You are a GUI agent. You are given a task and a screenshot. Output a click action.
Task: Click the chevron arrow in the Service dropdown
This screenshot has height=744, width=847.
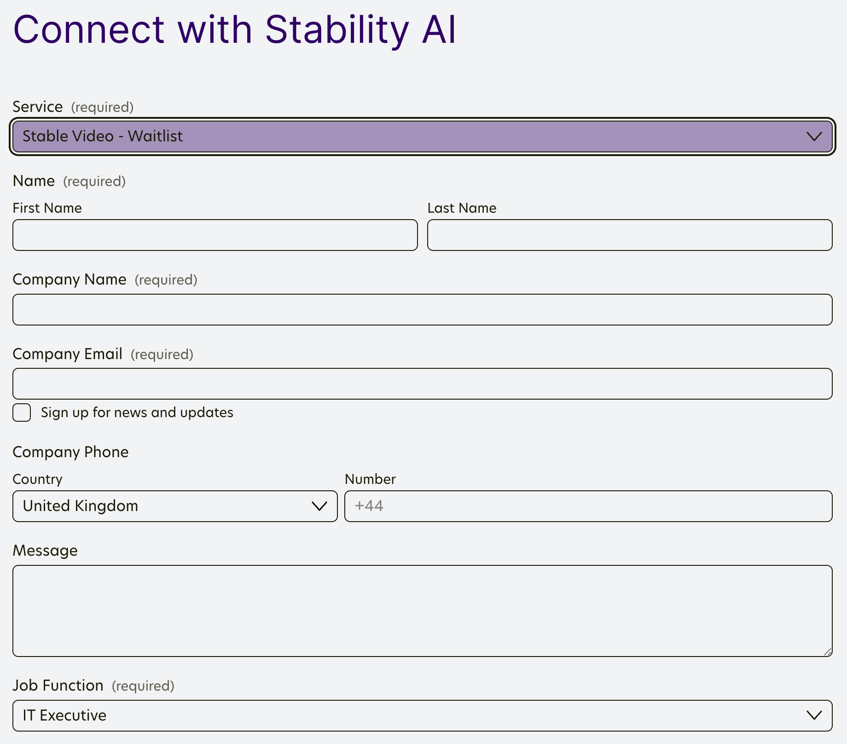pyautogui.click(x=814, y=136)
